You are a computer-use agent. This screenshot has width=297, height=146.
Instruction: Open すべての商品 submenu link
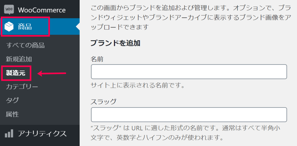25,45
